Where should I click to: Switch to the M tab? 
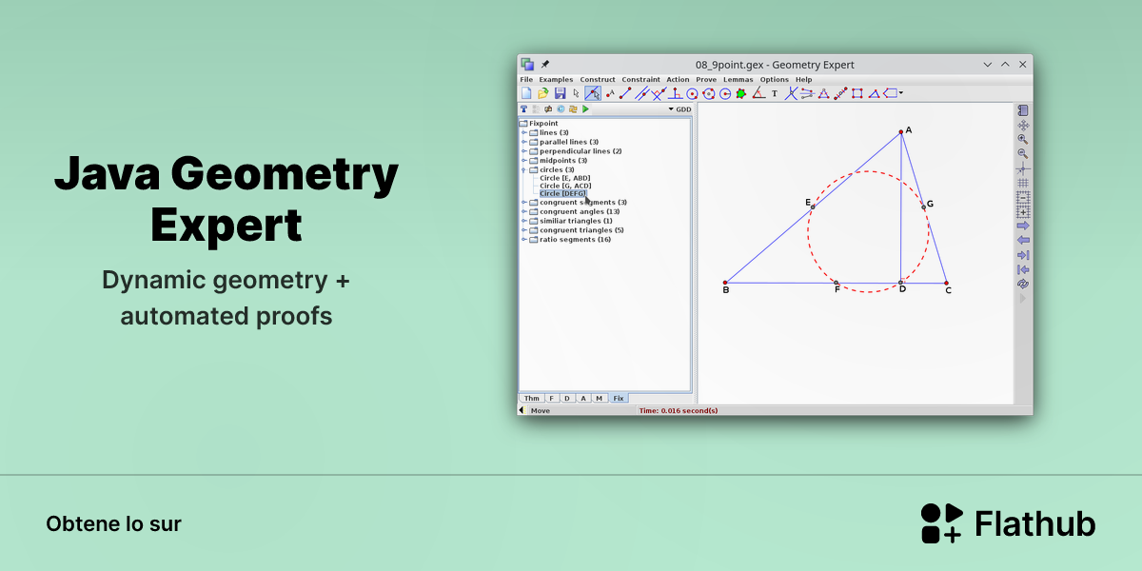point(599,398)
